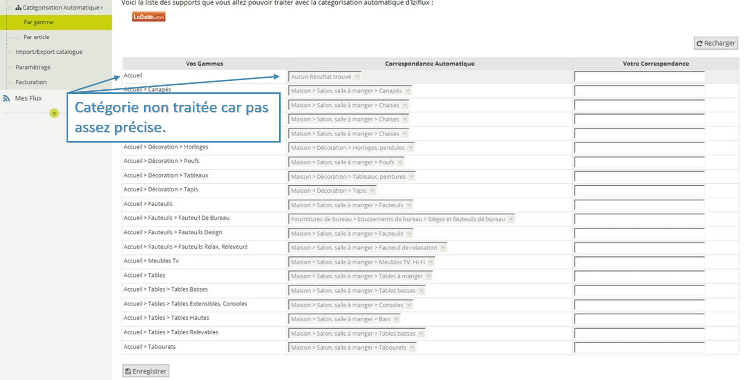Open Facturation section

(x=31, y=82)
